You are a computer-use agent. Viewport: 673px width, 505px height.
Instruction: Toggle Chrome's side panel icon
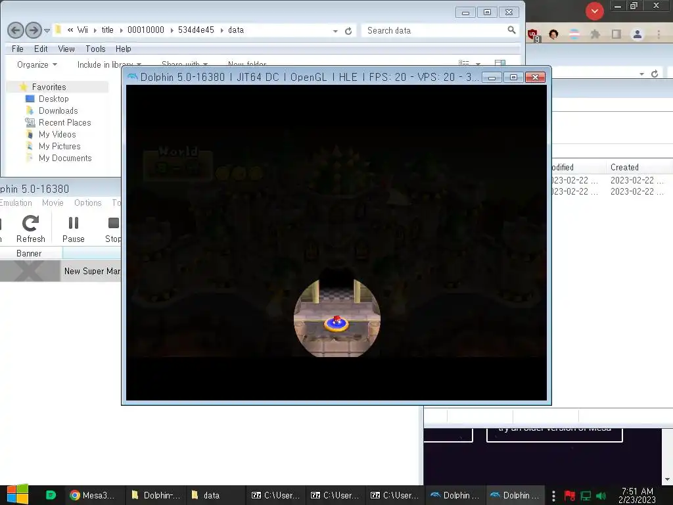pyautogui.click(x=616, y=34)
